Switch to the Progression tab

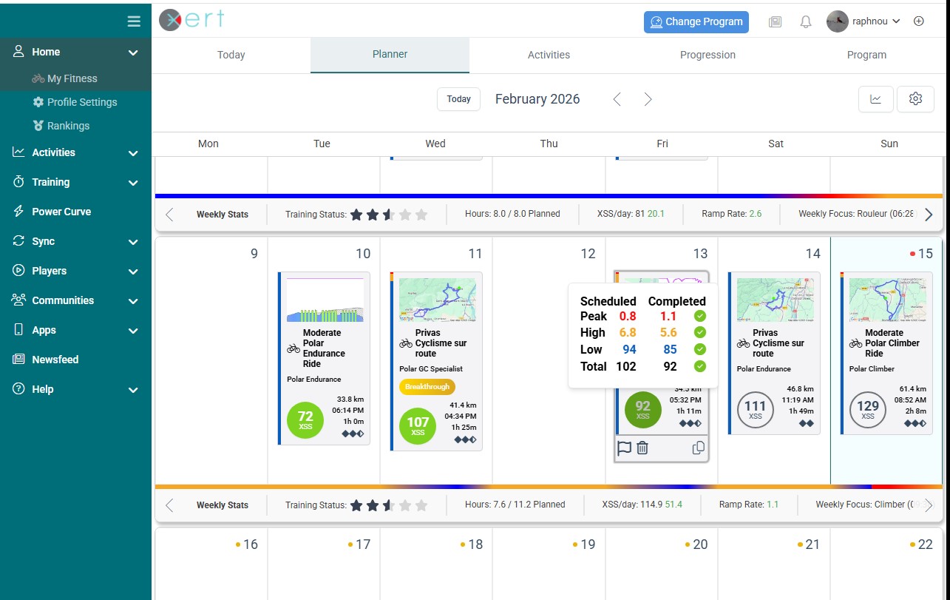click(x=708, y=55)
